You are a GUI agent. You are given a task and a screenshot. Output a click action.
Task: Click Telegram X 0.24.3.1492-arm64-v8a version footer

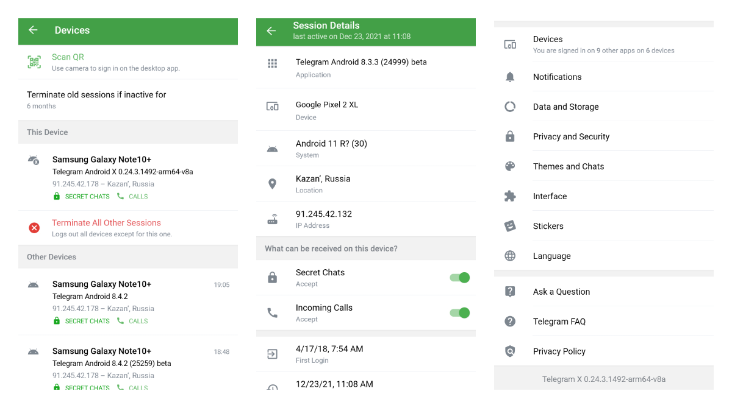coord(604,379)
